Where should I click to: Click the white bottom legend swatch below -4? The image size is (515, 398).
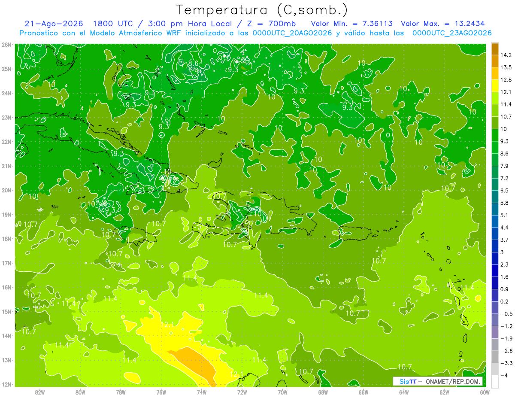(495, 382)
